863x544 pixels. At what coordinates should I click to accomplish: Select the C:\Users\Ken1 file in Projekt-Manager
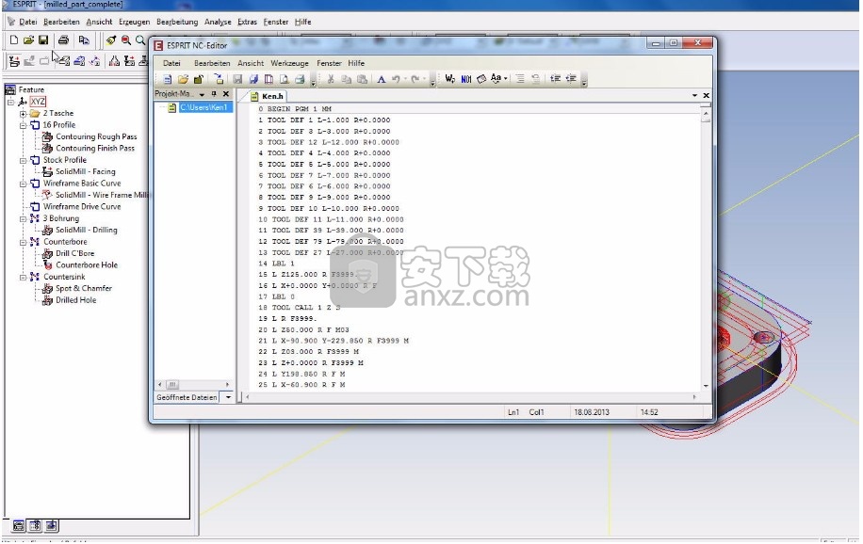(x=204, y=108)
